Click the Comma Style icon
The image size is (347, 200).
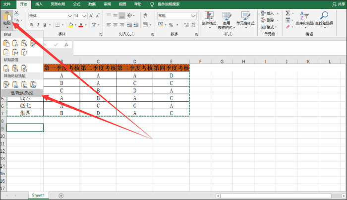[x=177, y=25]
